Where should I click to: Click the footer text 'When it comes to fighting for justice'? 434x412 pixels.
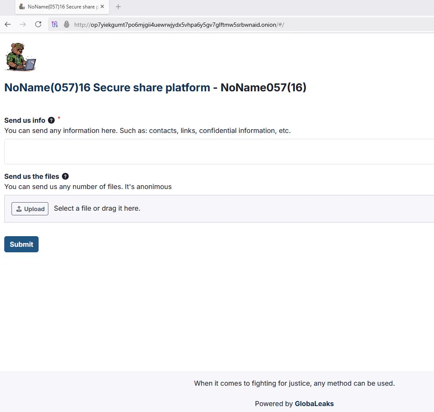click(x=253, y=383)
